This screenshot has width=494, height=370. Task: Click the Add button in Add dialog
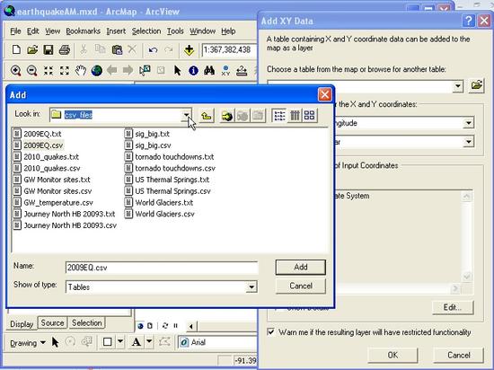[301, 267]
